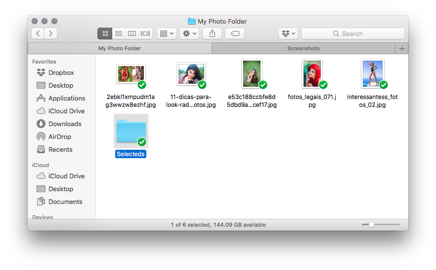Select the interessantess_fotos_02.jpg thumbnail
Screen dimensions: 436x270
click(x=373, y=74)
